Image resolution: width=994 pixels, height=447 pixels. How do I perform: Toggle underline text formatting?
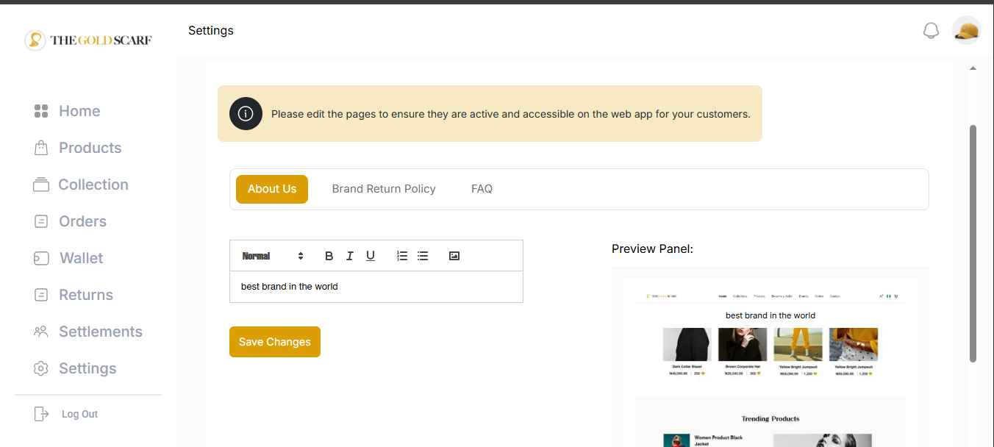coord(371,256)
